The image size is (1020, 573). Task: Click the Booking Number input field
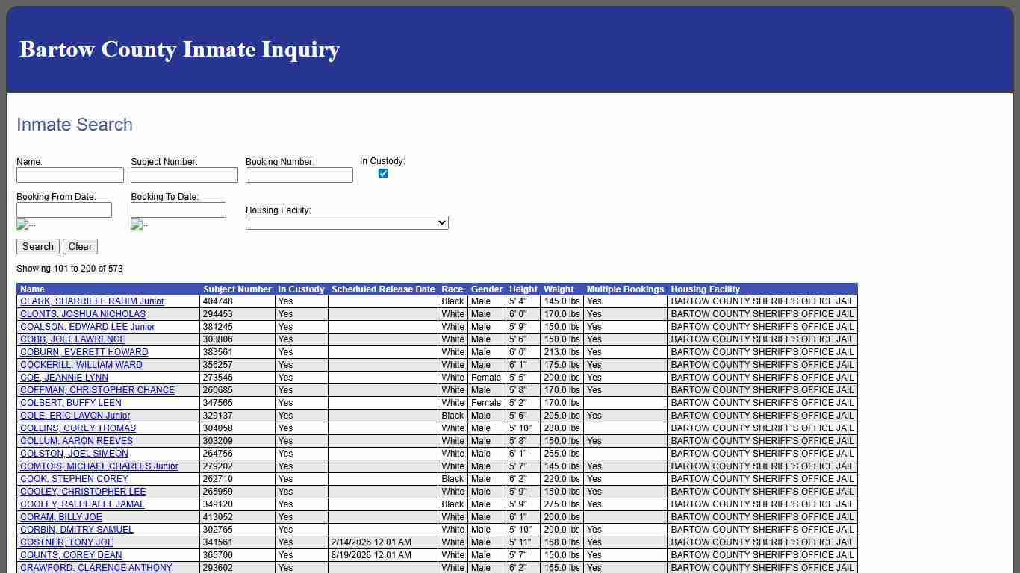[298, 175]
